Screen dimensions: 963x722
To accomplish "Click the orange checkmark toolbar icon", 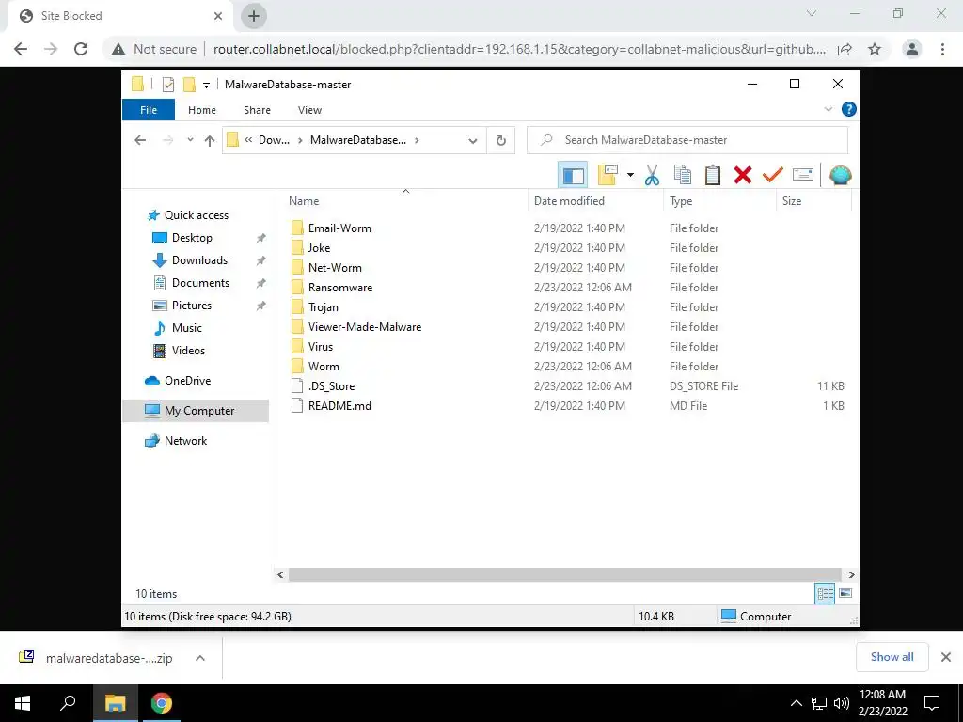I will coord(773,176).
